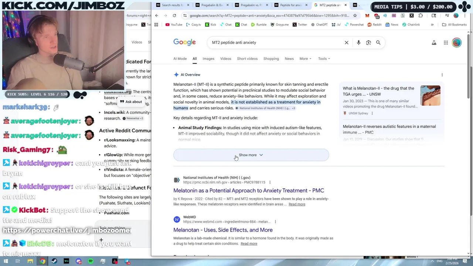
Task: Switch to the Videos results tab
Action: pyautogui.click(x=226, y=59)
